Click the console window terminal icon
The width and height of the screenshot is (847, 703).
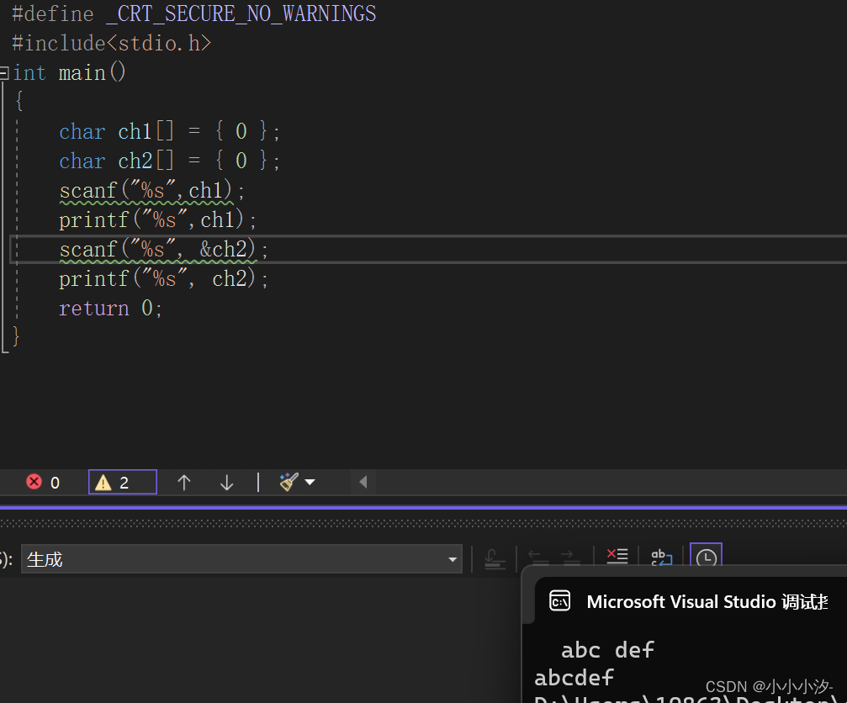559,600
